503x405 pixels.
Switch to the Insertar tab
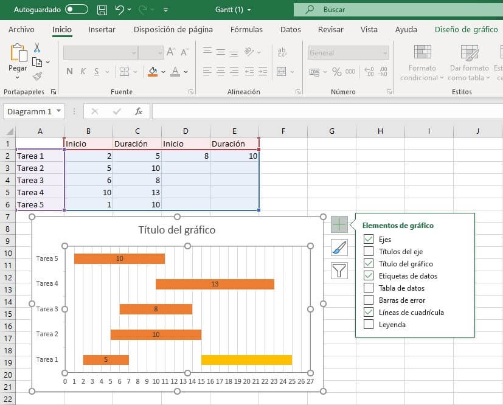[102, 30]
